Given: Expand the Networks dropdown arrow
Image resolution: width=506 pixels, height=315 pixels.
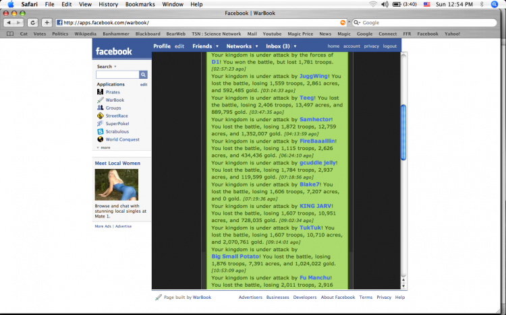Looking at the screenshot, I should tap(256, 46).
